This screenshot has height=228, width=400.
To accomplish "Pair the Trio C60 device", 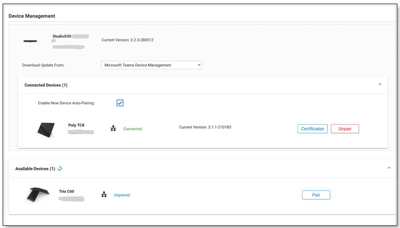I will (316, 195).
